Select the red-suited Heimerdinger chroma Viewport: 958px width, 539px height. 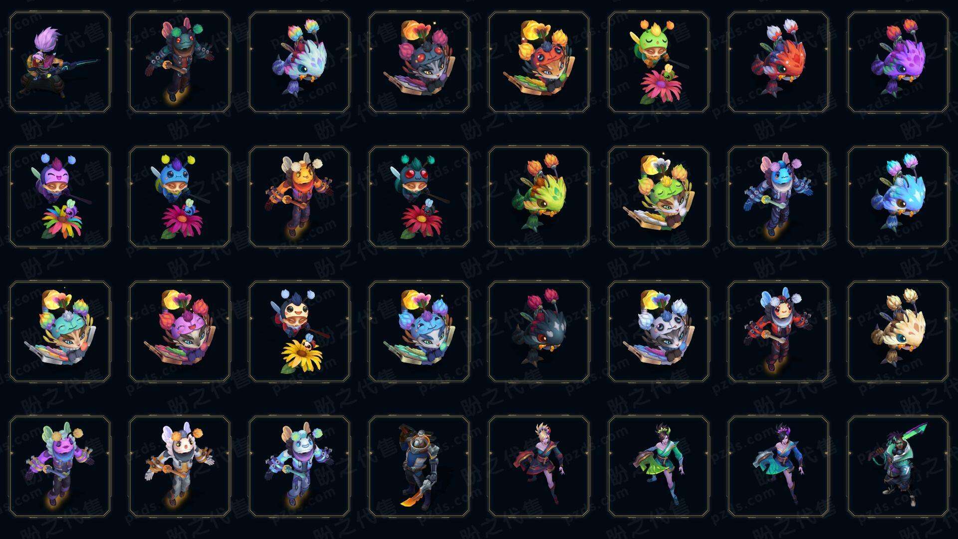(778, 331)
